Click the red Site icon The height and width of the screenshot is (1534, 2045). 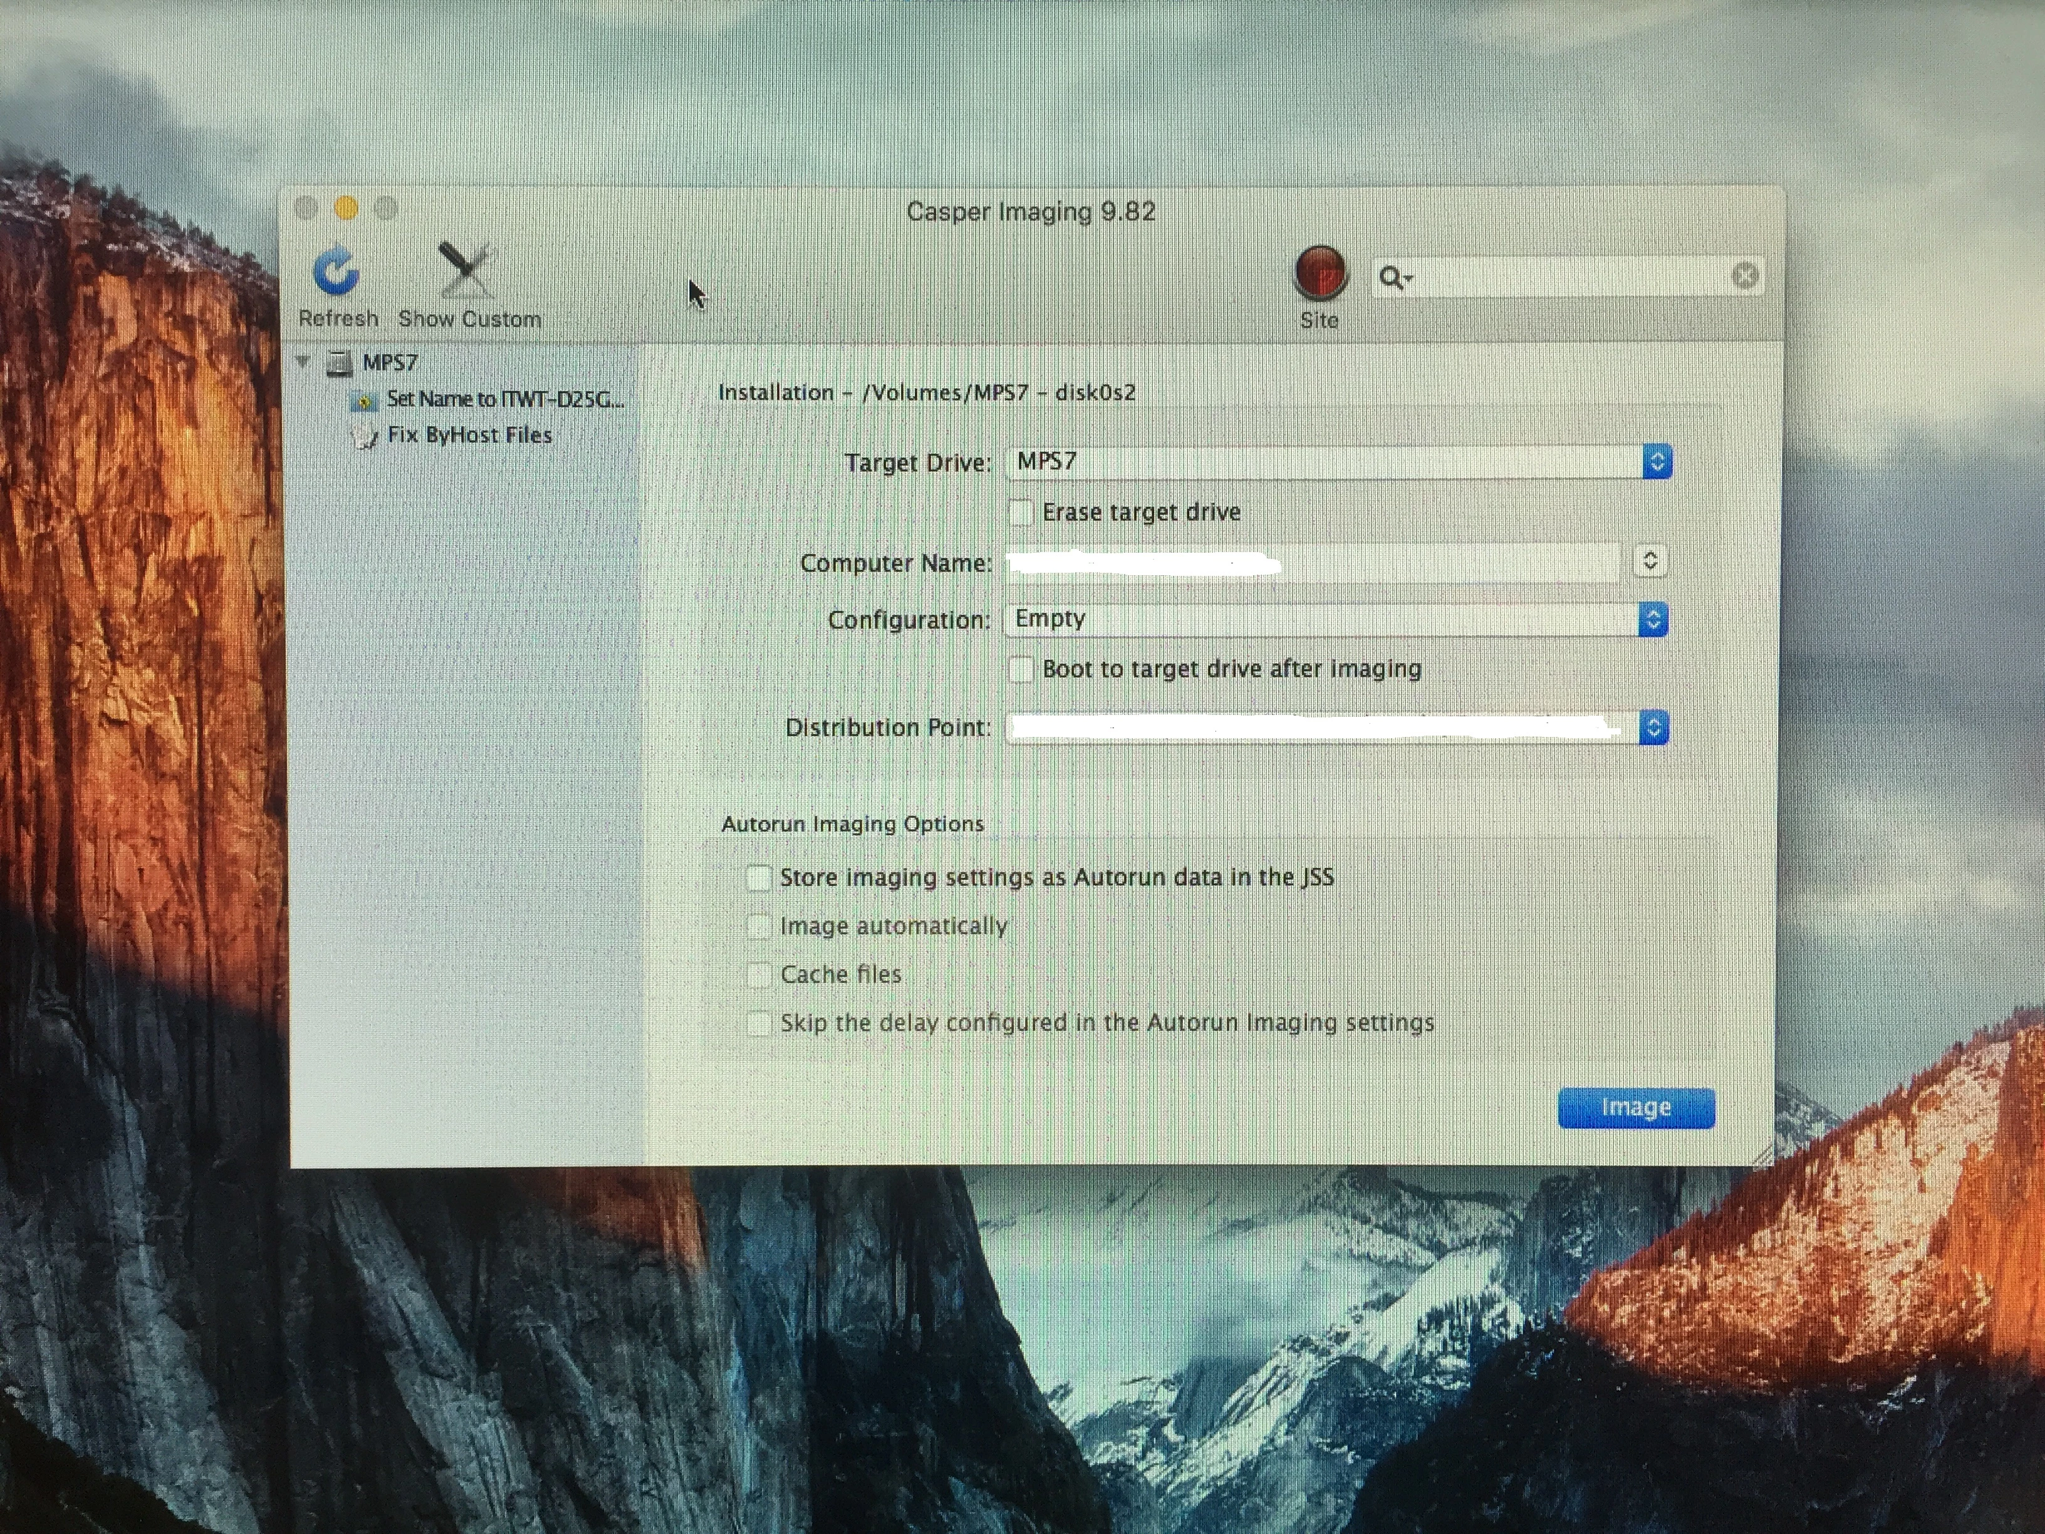coord(1320,273)
